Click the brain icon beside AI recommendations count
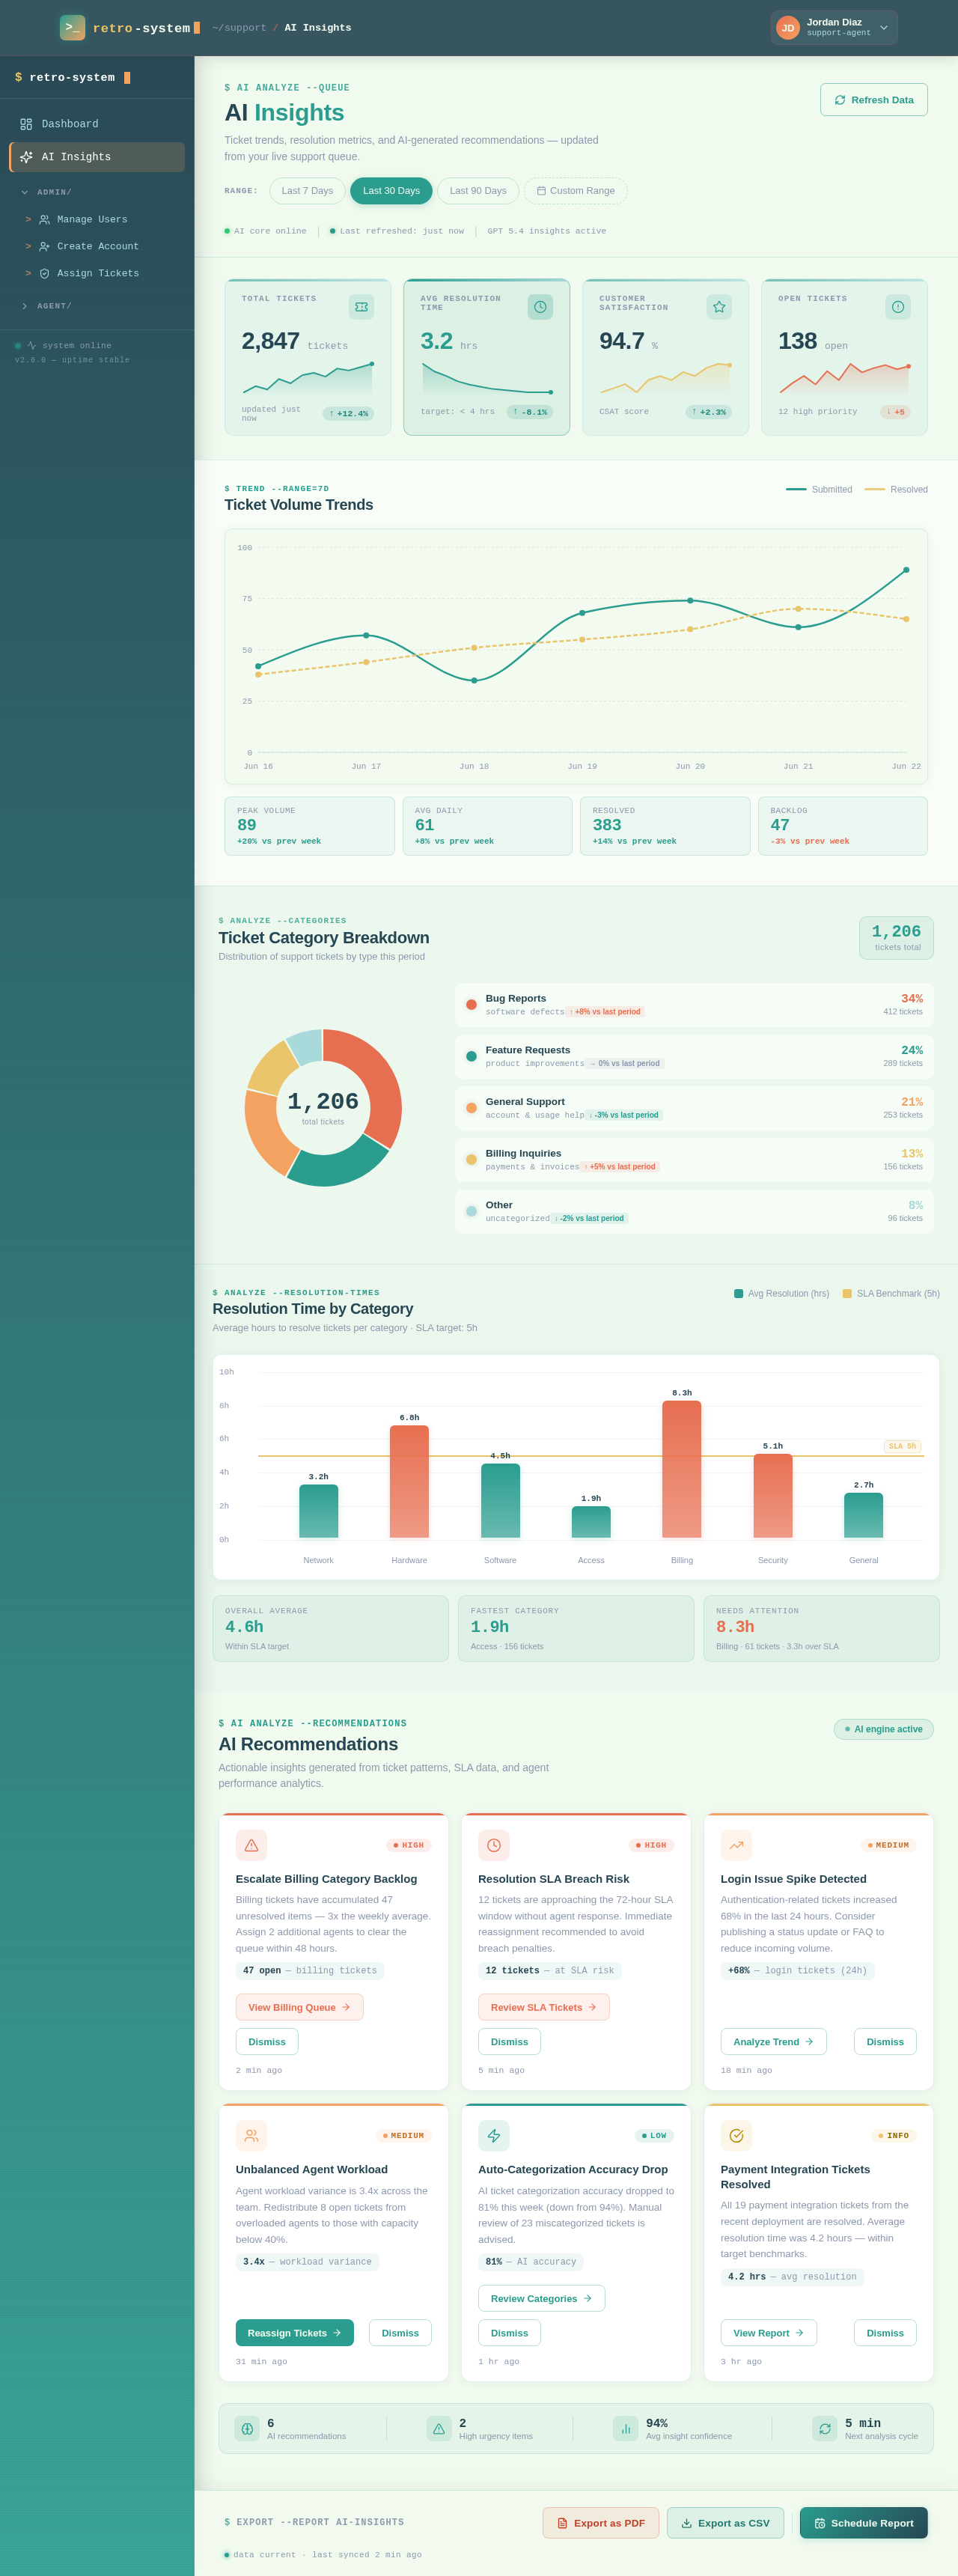Image resolution: width=958 pixels, height=2576 pixels. click(247, 2428)
